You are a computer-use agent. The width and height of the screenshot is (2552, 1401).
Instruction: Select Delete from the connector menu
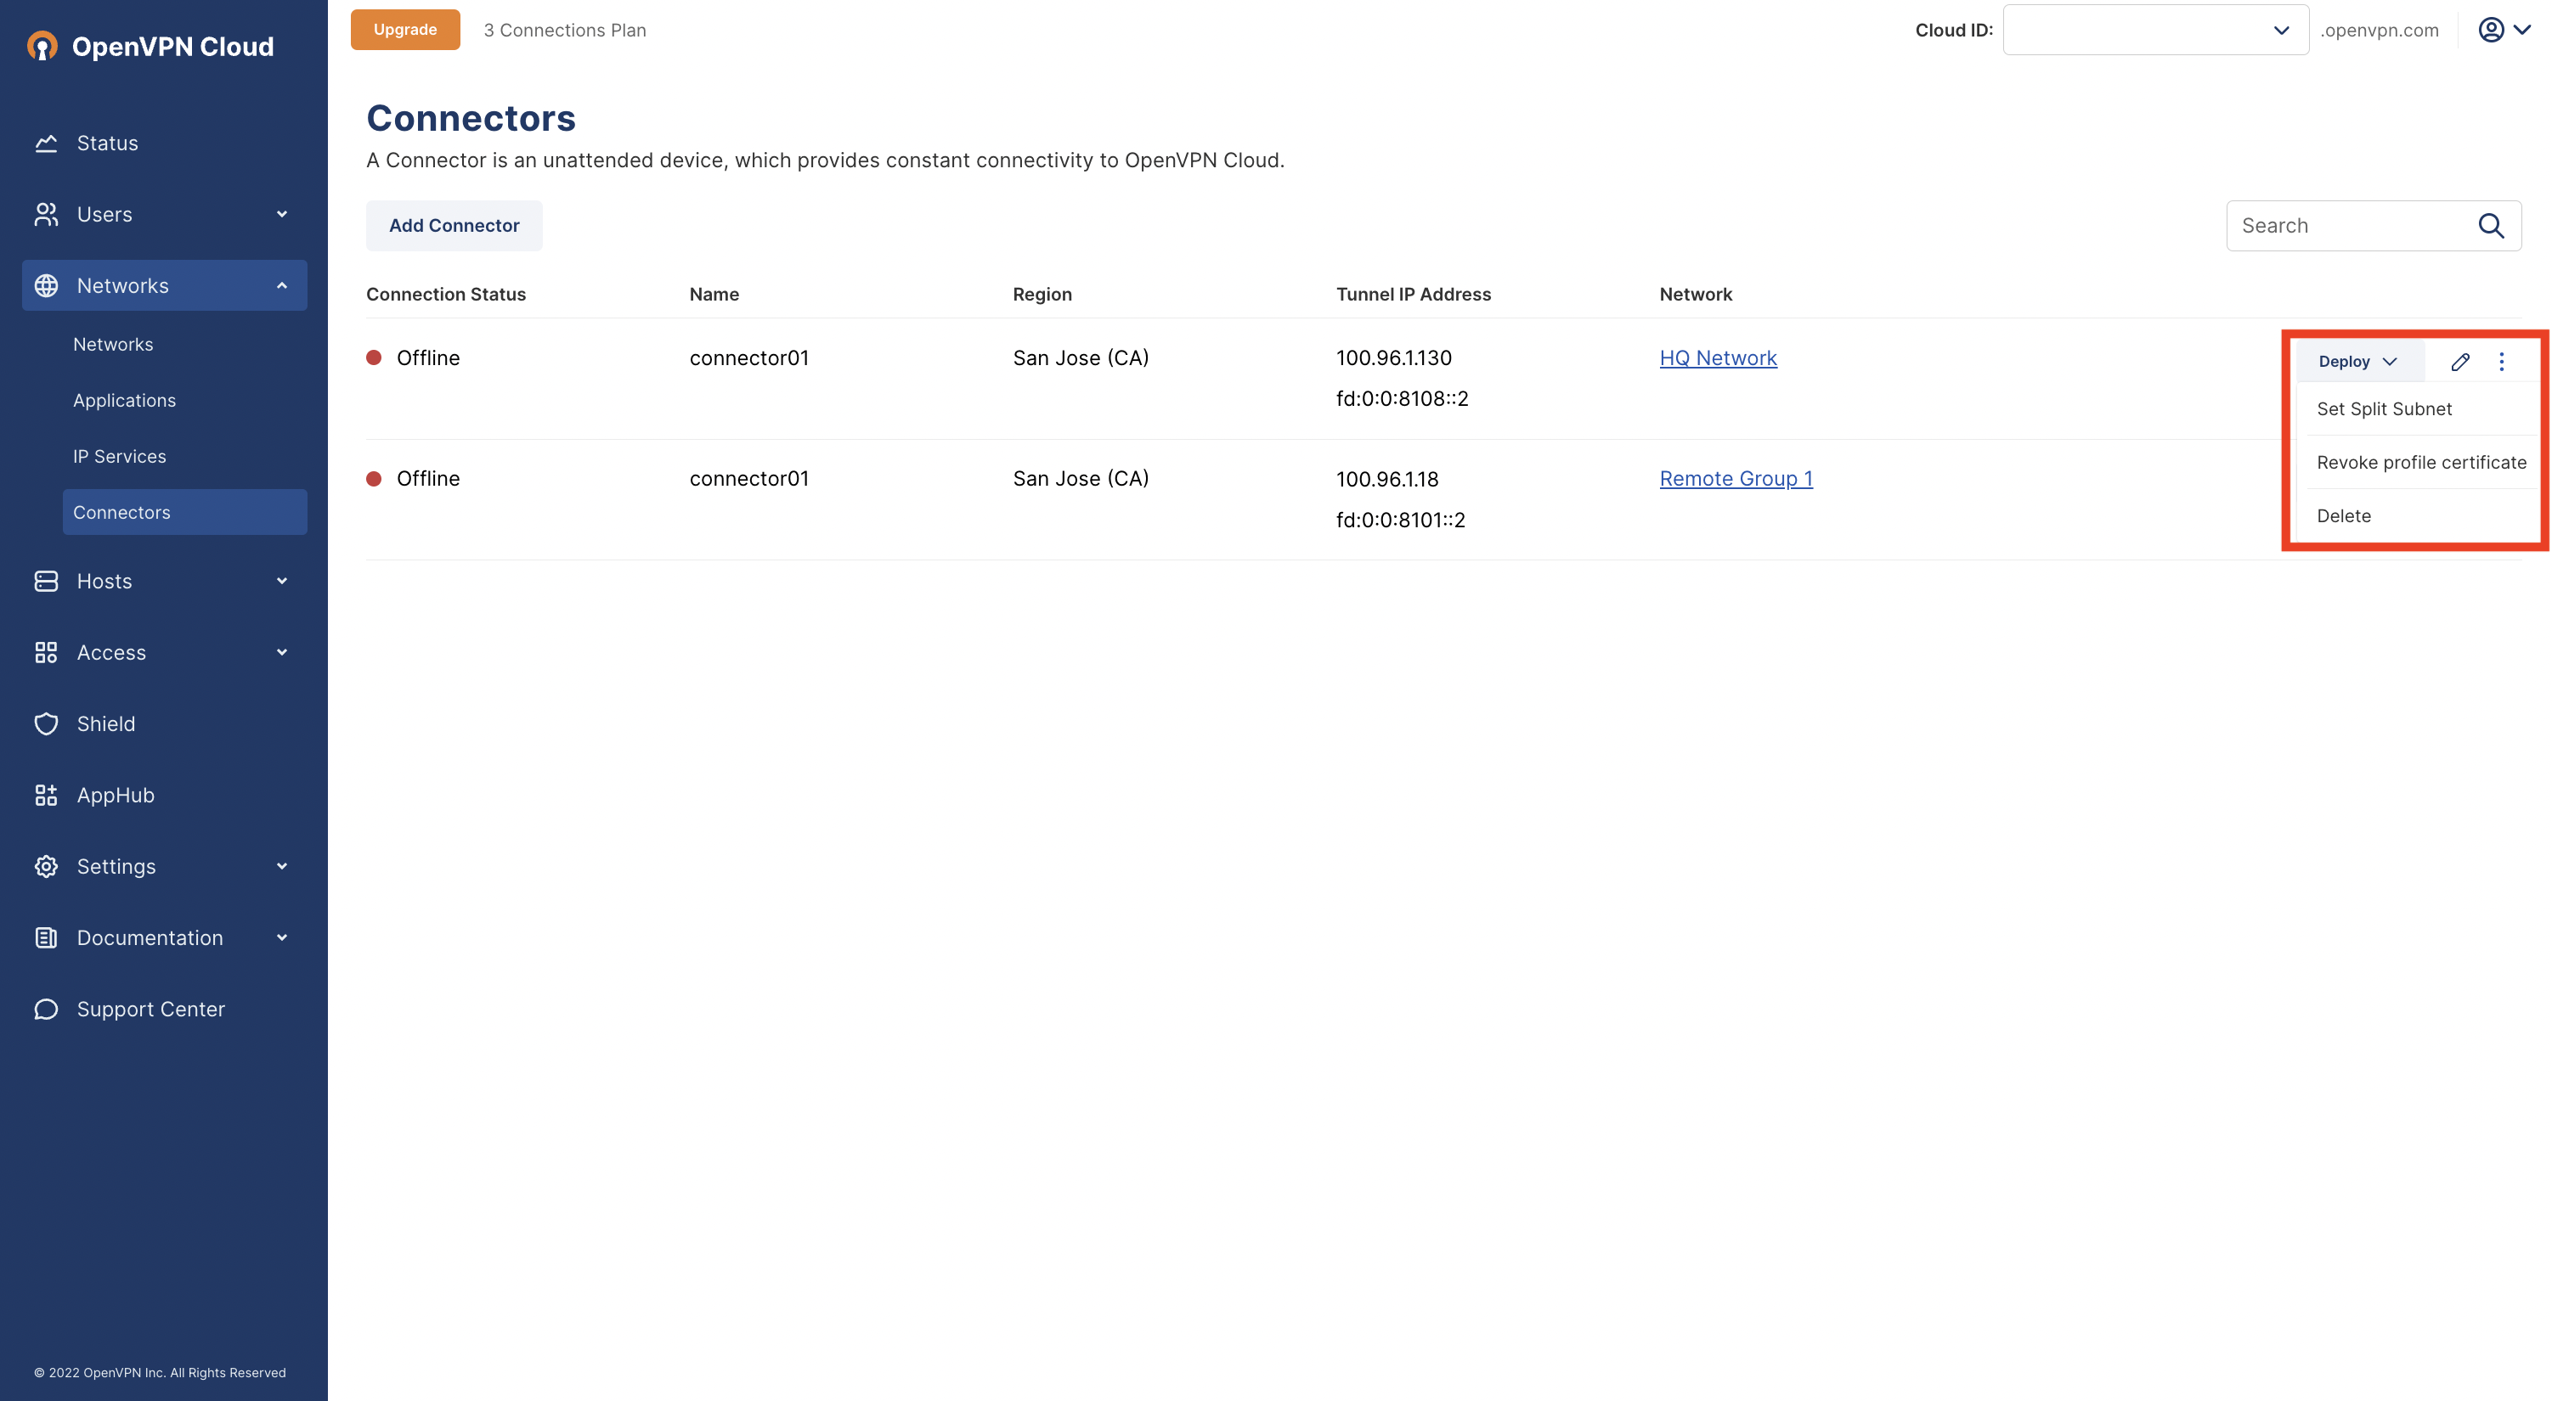2343,516
